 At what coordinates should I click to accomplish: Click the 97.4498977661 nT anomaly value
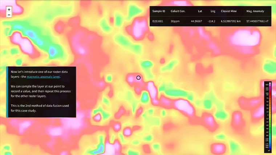(257, 21)
